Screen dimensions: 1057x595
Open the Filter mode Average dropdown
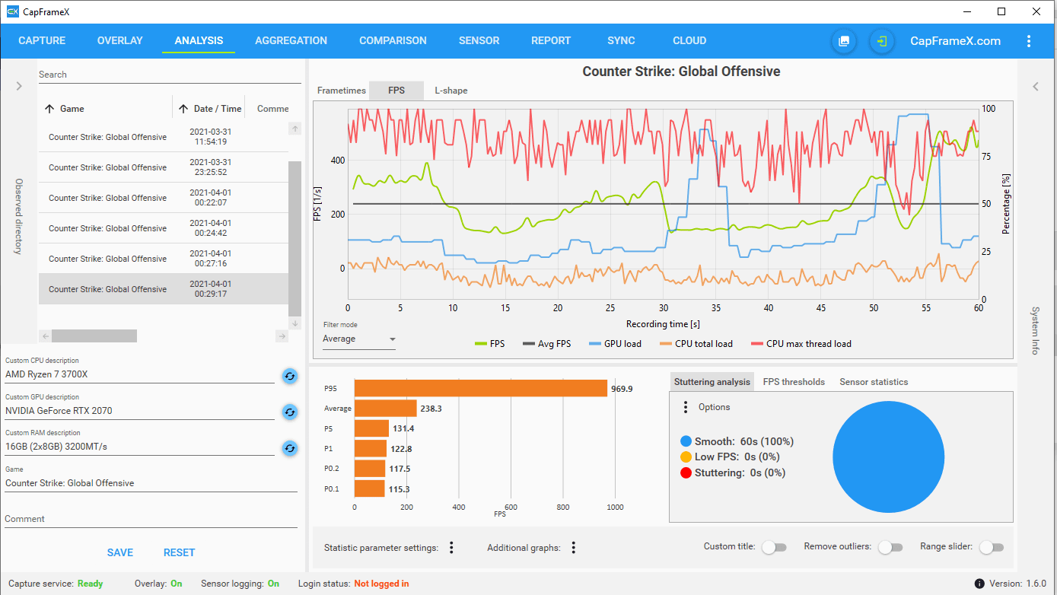click(x=359, y=339)
